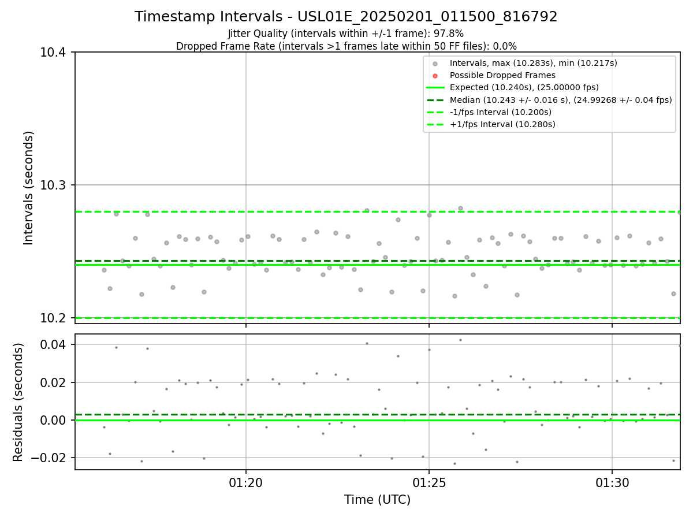Click the red dot marker beside Possible Dropped Frames

pos(435,76)
